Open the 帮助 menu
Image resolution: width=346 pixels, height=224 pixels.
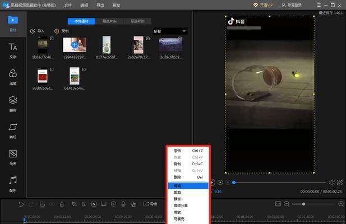(x=116, y=5)
